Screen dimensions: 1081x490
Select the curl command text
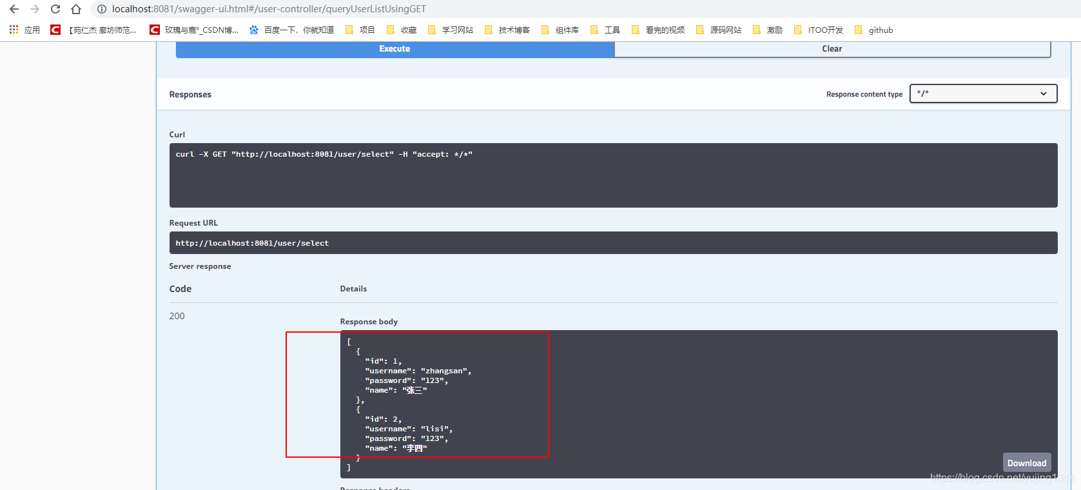click(x=324, y=155)
